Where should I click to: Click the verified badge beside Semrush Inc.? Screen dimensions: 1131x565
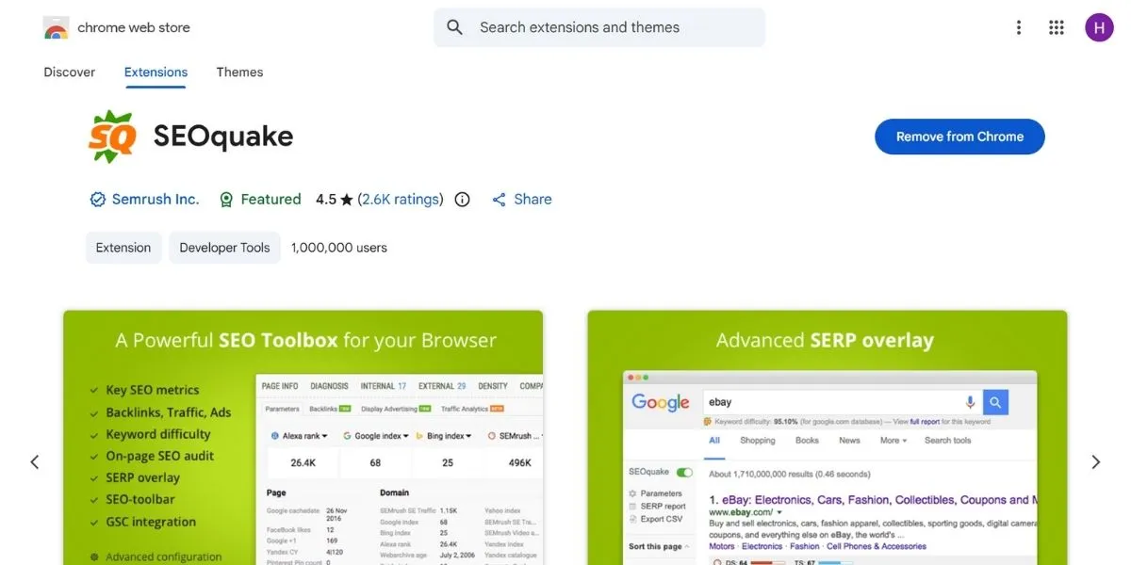(x=97, y=199)
